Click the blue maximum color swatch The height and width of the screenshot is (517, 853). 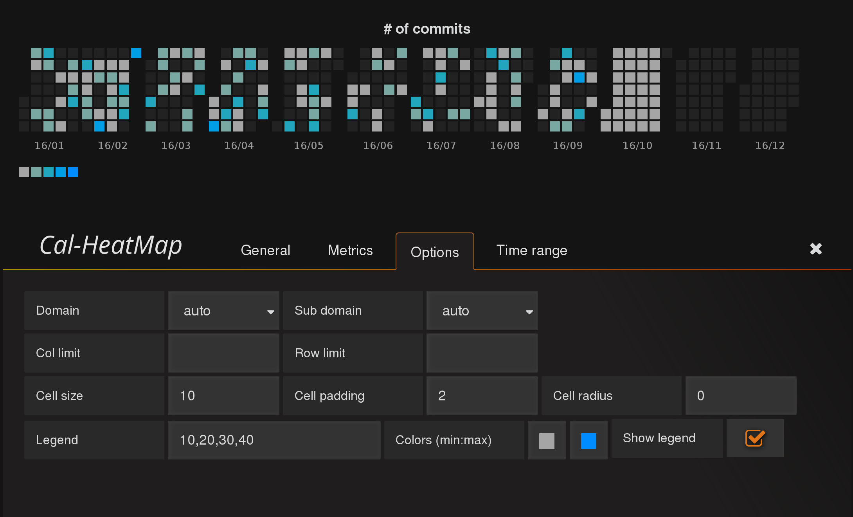(x=588, y=441)
